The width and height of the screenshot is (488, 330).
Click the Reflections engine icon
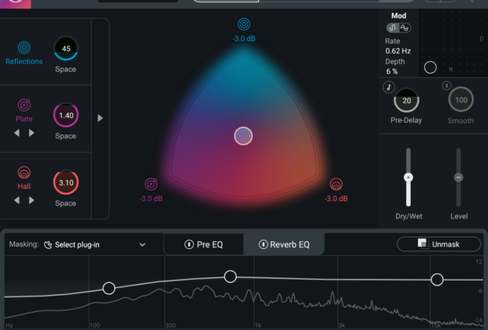[24, 48]
